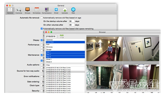Click the 27/05/2016 date field in Browser
The width and height of the screenshot is (163, 95).
[51, 37]
